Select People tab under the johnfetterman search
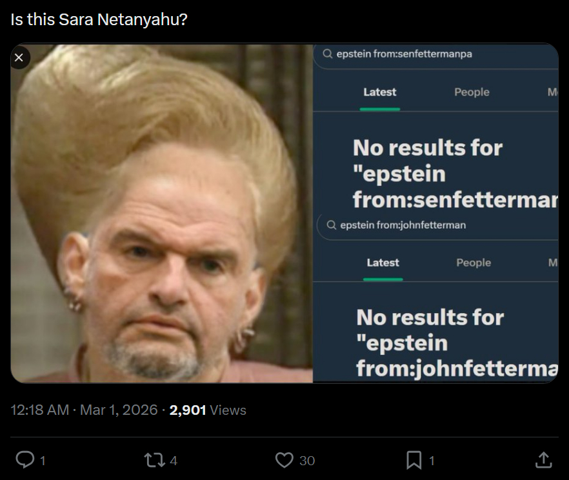This screenshot has height=480, width=569. 474,263
